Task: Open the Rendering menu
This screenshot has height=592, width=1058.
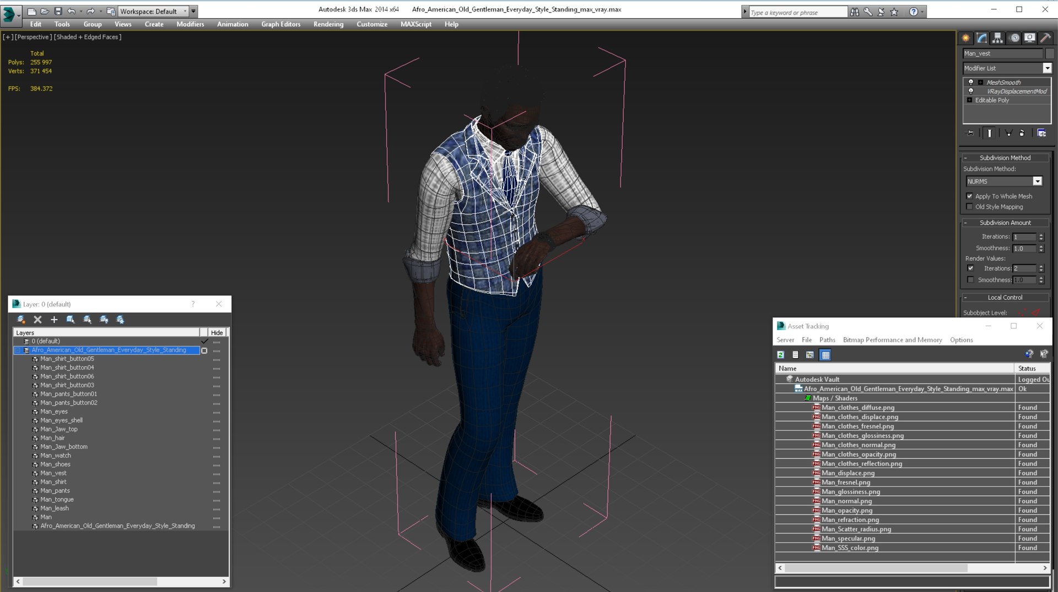Action: pos(328,24)
